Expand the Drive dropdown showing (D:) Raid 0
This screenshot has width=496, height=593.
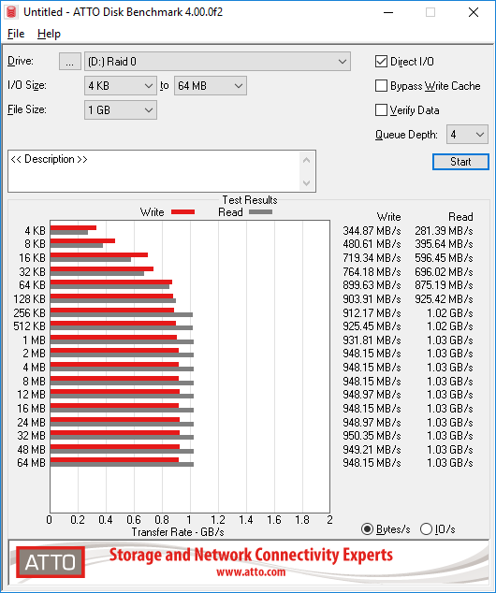click(x=217, y=62)
